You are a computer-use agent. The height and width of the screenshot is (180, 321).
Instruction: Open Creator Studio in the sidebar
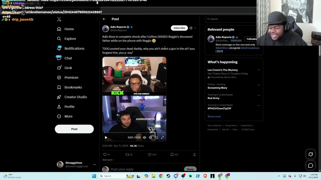[72, 97]
